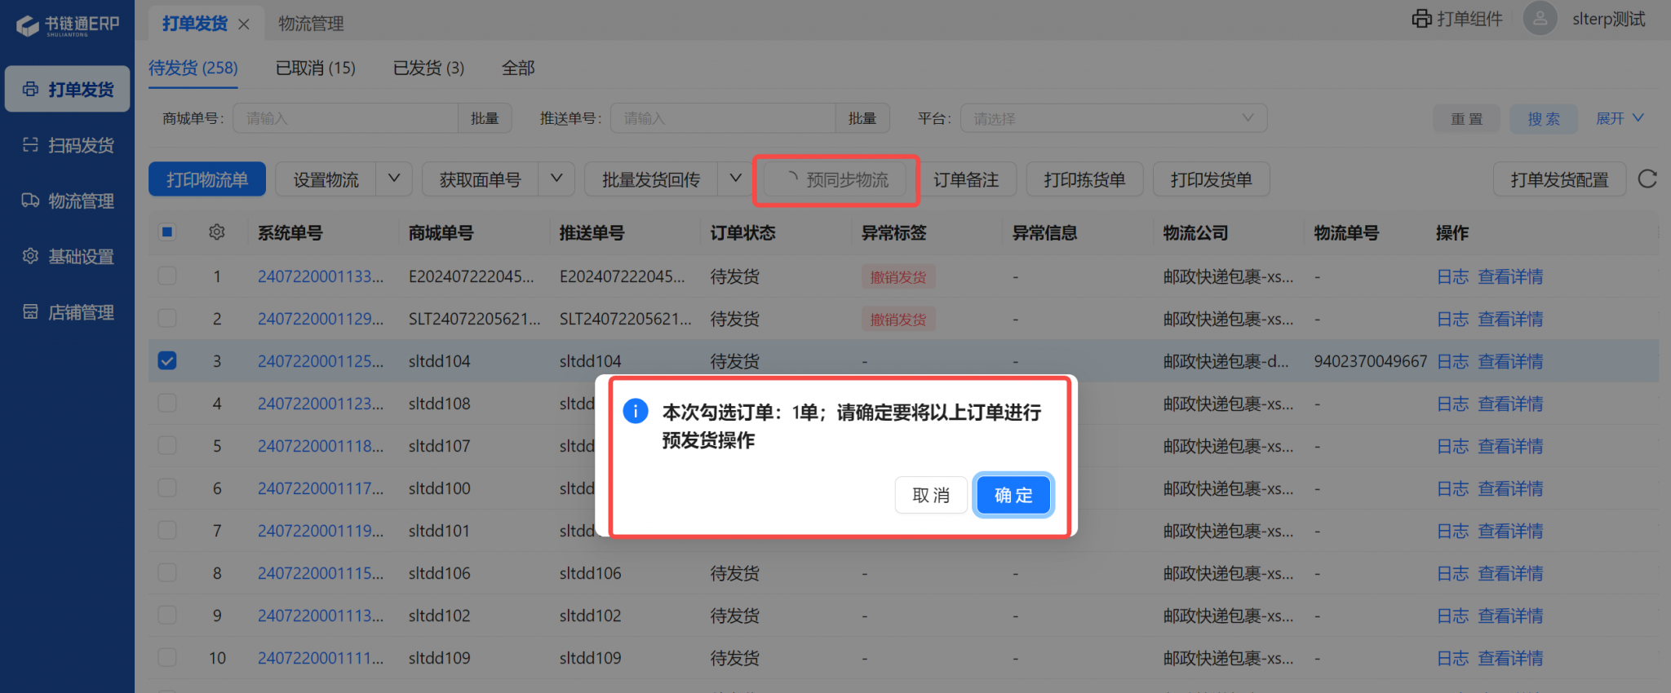
Task: Click 取消 in the confirm dialog
Action: pos(931,495)
